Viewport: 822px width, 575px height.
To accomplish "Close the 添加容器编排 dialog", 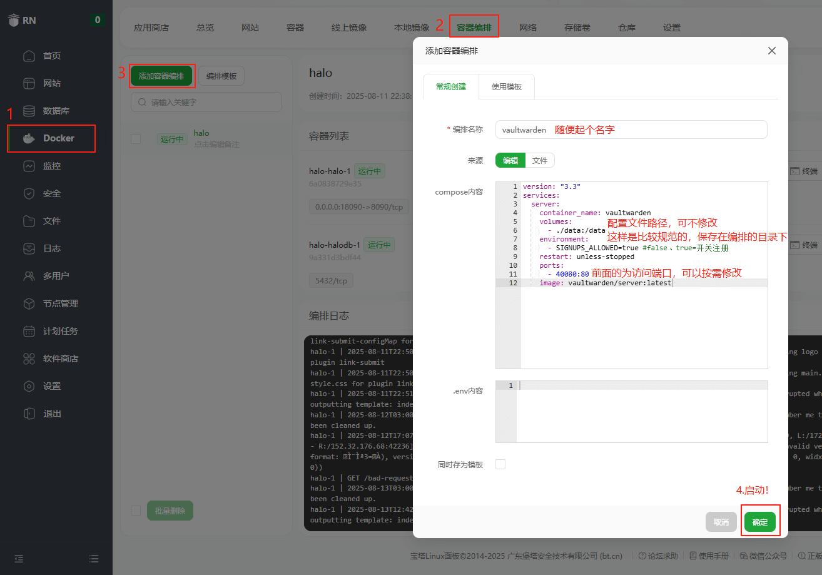I will point(771,51).
